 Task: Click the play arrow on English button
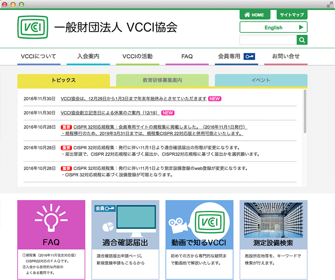point(301,27)
